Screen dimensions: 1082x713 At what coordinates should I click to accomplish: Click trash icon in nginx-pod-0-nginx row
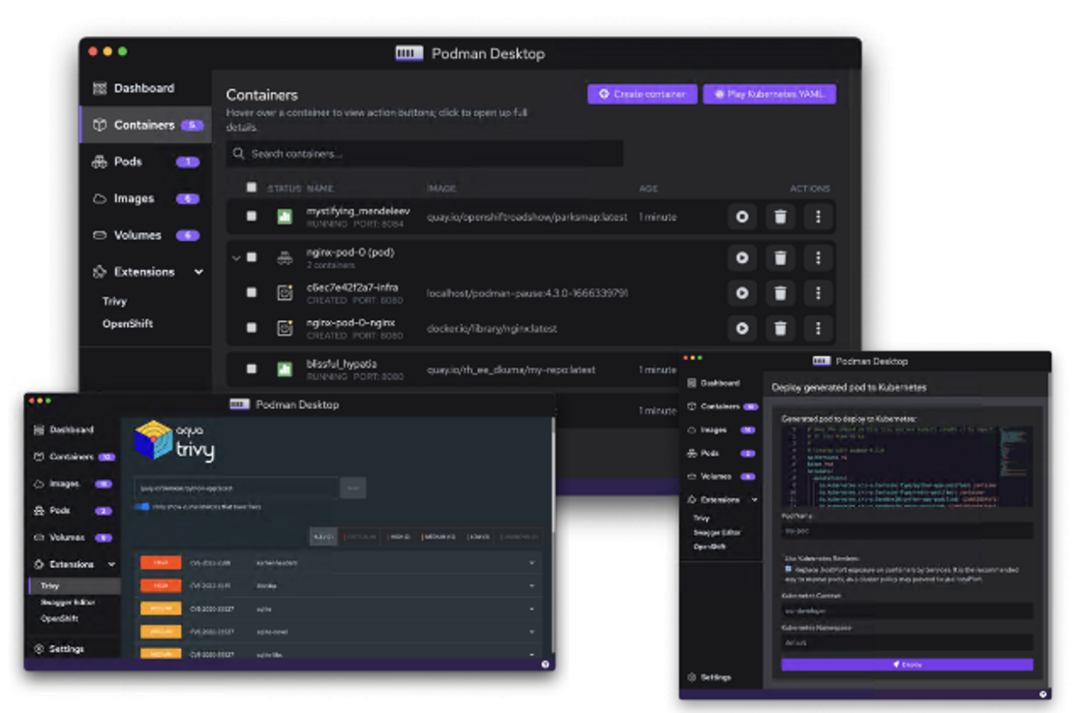coord(780,328)
